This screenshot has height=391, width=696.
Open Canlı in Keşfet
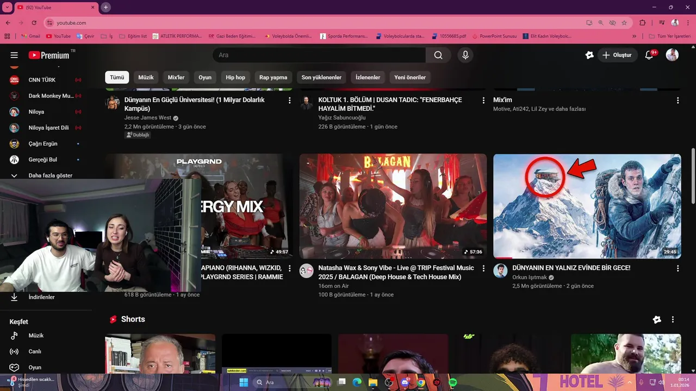pos(45,351)
